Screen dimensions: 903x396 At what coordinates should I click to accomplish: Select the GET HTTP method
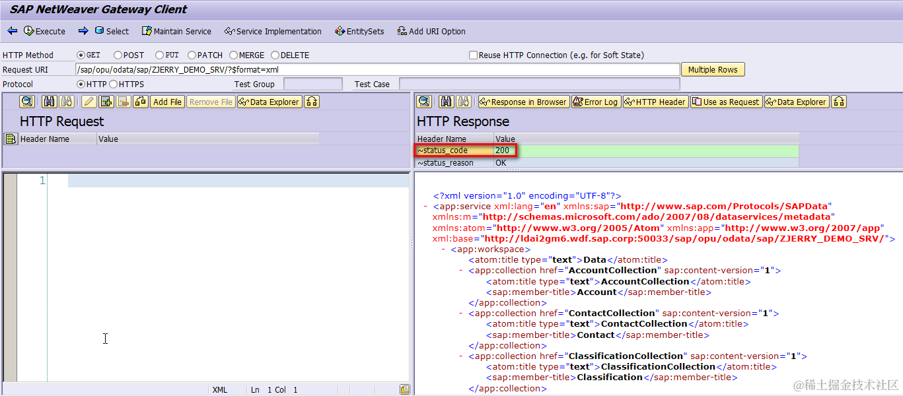click(81, 55)
